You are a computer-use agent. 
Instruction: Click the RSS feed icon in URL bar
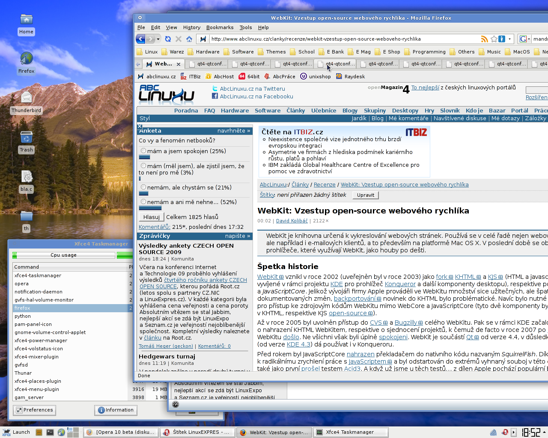click(484, 39)
